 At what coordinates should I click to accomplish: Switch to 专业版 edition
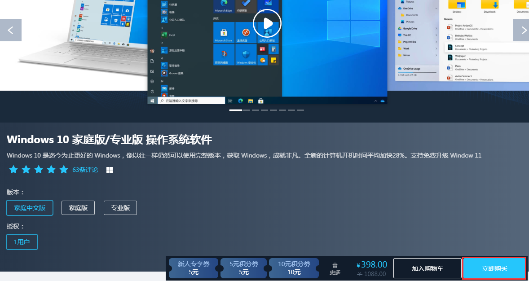point(120,208)
